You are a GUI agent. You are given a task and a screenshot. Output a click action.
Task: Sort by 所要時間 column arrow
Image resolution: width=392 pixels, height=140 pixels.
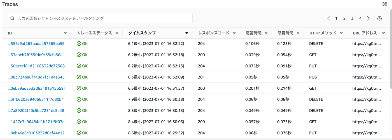click(x=298, y=33)
